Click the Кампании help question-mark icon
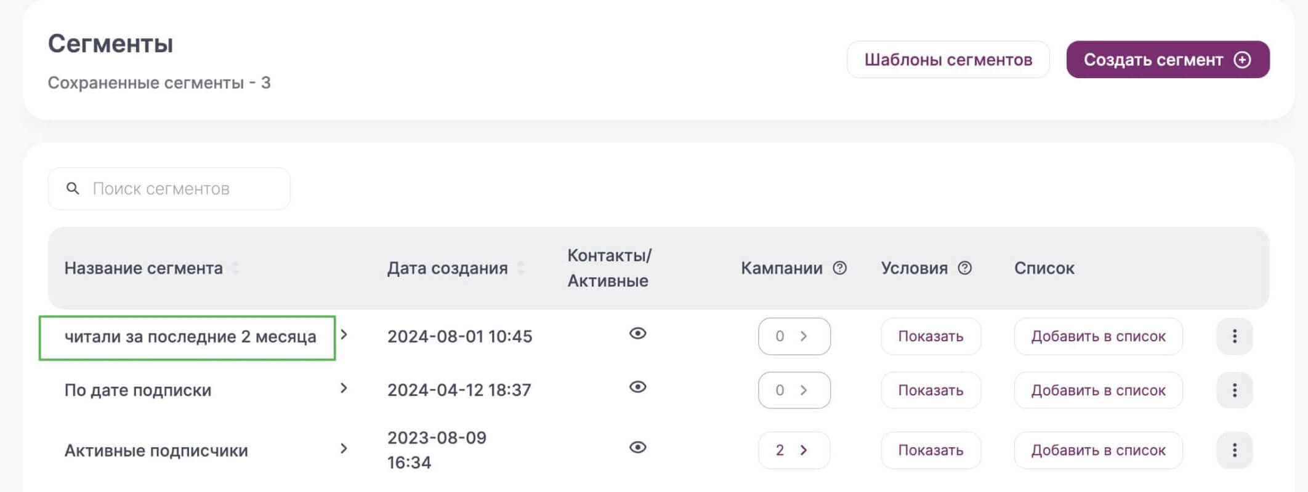Image resolution: width=1308 pixels, height=492 pixels. [x=839, y=268]
